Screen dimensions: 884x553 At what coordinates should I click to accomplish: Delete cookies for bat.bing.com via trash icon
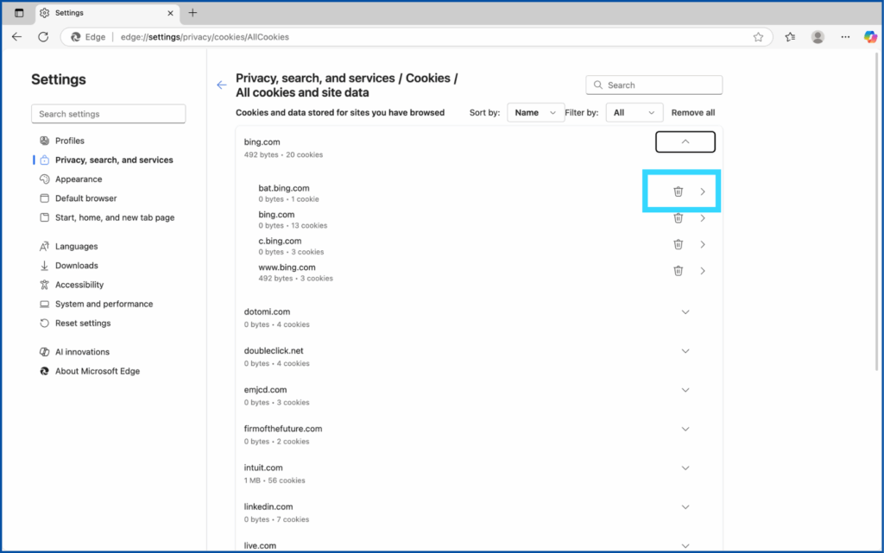678,192
